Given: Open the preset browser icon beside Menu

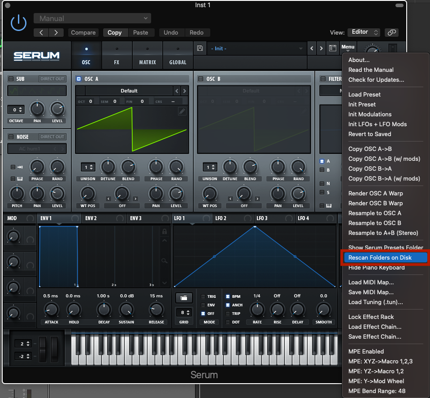Looking at the screenshot, I should (332, 49).
